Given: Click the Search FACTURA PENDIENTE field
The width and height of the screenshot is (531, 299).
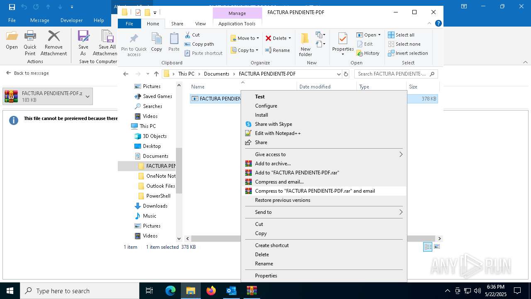Looking at the screenshot, I should coord(396,74).
